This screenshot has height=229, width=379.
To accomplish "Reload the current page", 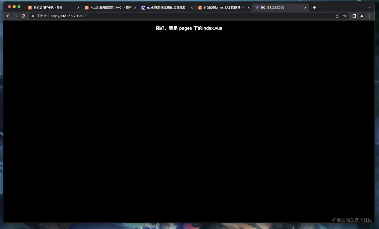I will 24,16.
